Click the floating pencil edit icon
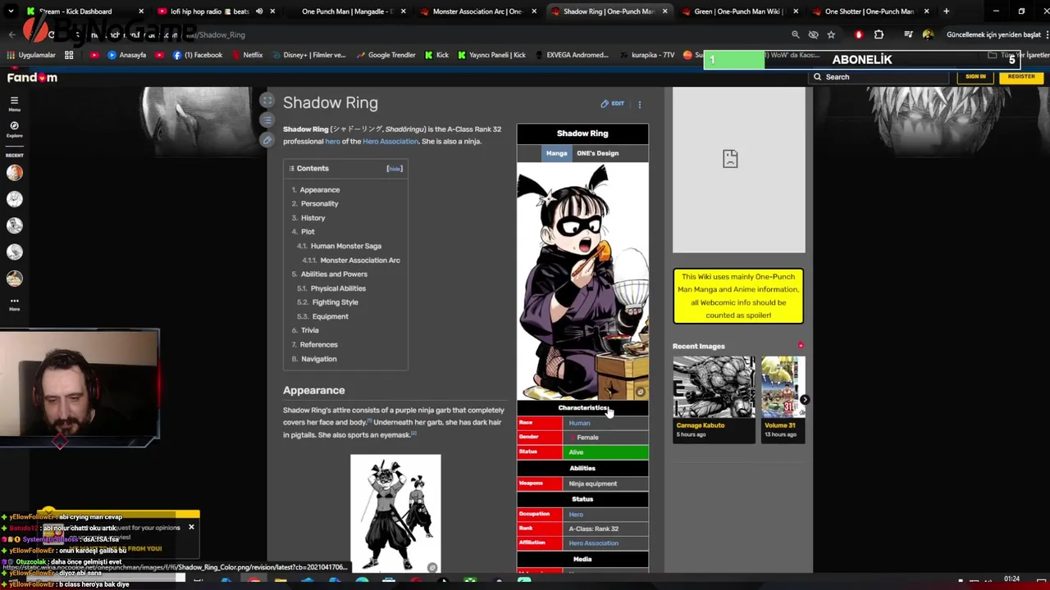Image resolution: width=1050 pixels, height=590 pixels. [x=267, y=140]
